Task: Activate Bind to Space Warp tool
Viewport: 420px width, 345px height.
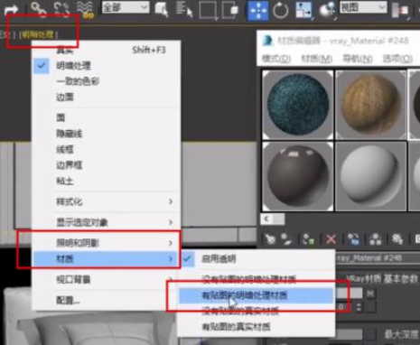Action: tap(85, 9)
